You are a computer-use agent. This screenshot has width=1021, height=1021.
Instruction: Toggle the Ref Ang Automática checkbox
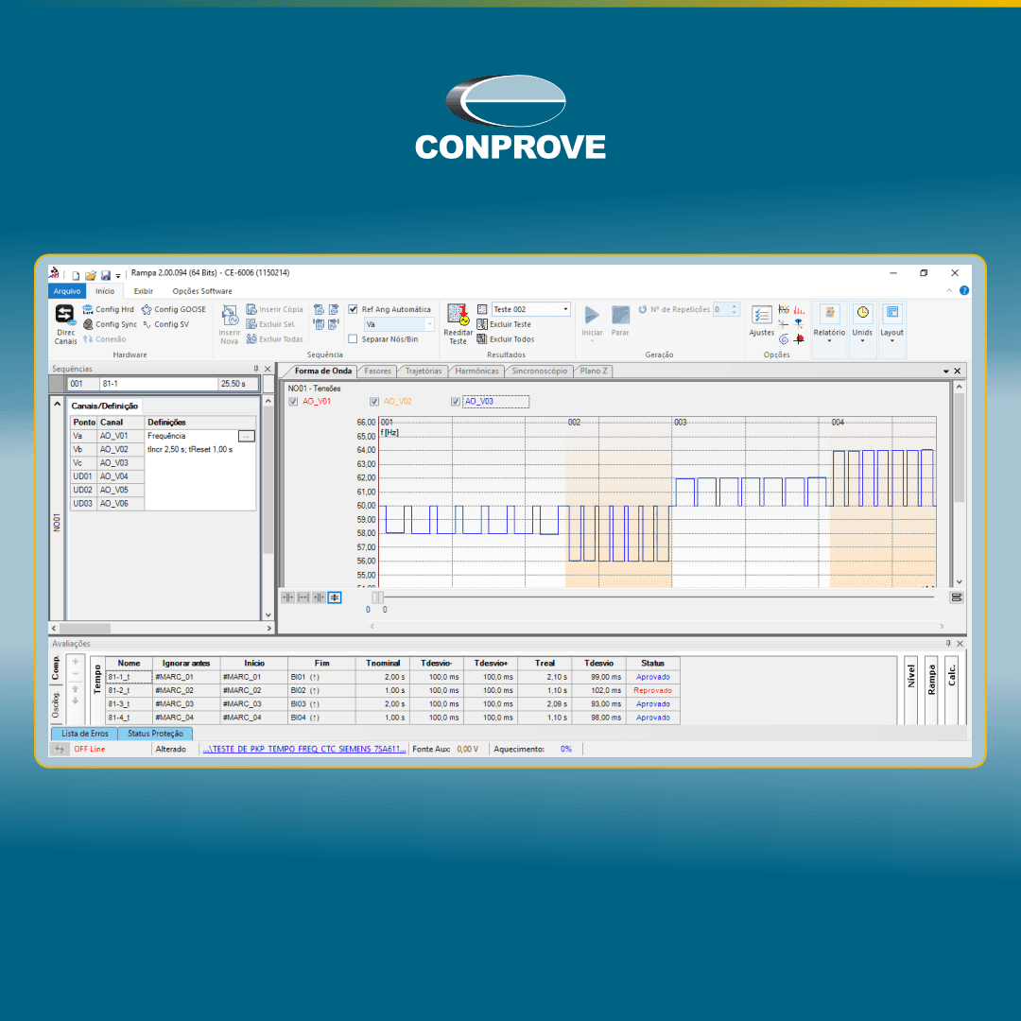coord(353,309)
